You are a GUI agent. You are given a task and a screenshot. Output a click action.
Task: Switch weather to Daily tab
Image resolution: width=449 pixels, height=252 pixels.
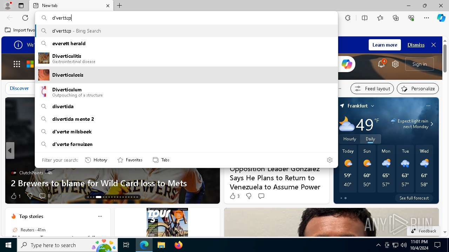pos(370,139)
